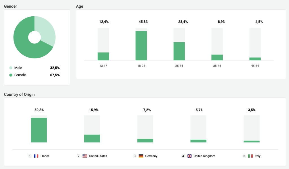
Task: Click the 25-34 age group bar
Action: pyautogui.click(x=179, y=51)
